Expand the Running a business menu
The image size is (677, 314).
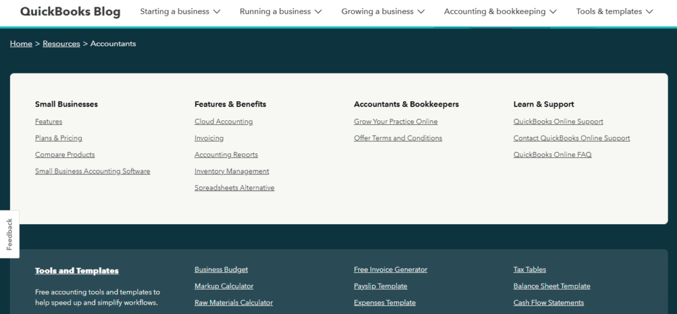click(280, 12)
